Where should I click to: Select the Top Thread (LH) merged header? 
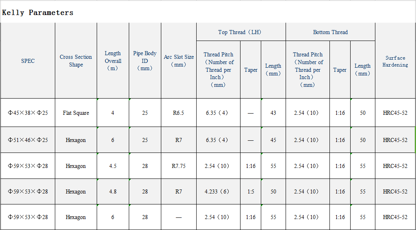click(x=240, y=32)
